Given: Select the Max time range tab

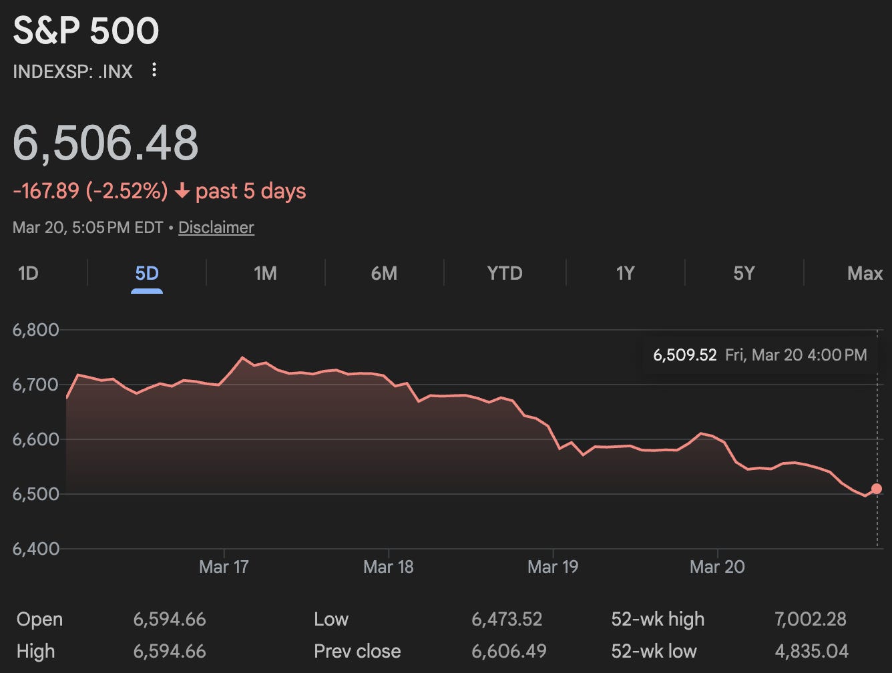Looking at the screenshot, I should click(x=865, y=273).
